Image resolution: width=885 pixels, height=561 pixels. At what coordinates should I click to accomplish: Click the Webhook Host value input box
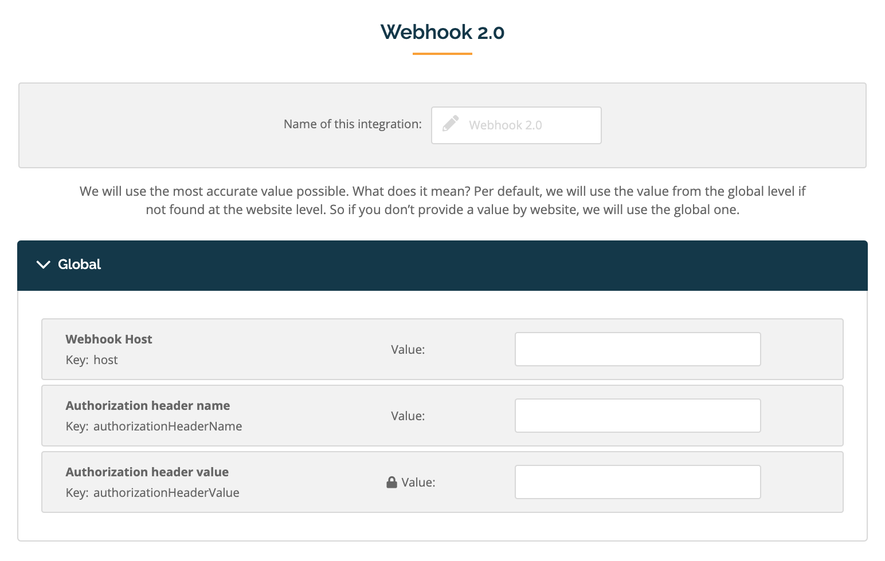pyautogui.click(x=638, y=349)
